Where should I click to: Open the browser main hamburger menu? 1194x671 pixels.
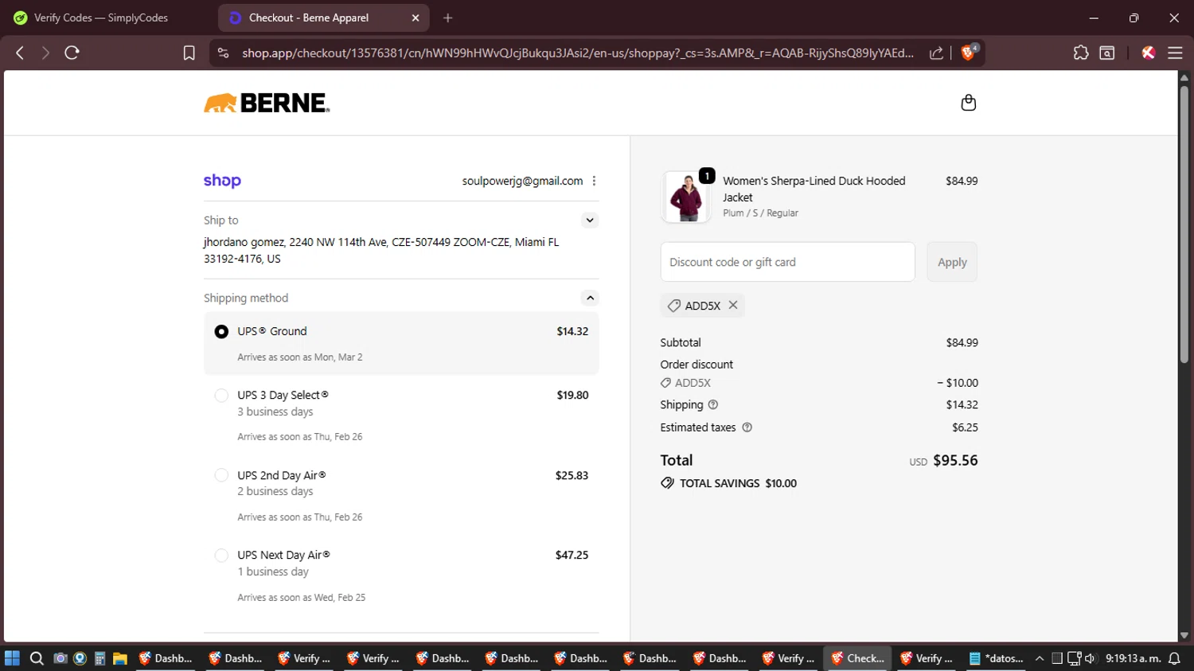[1175, 53]
